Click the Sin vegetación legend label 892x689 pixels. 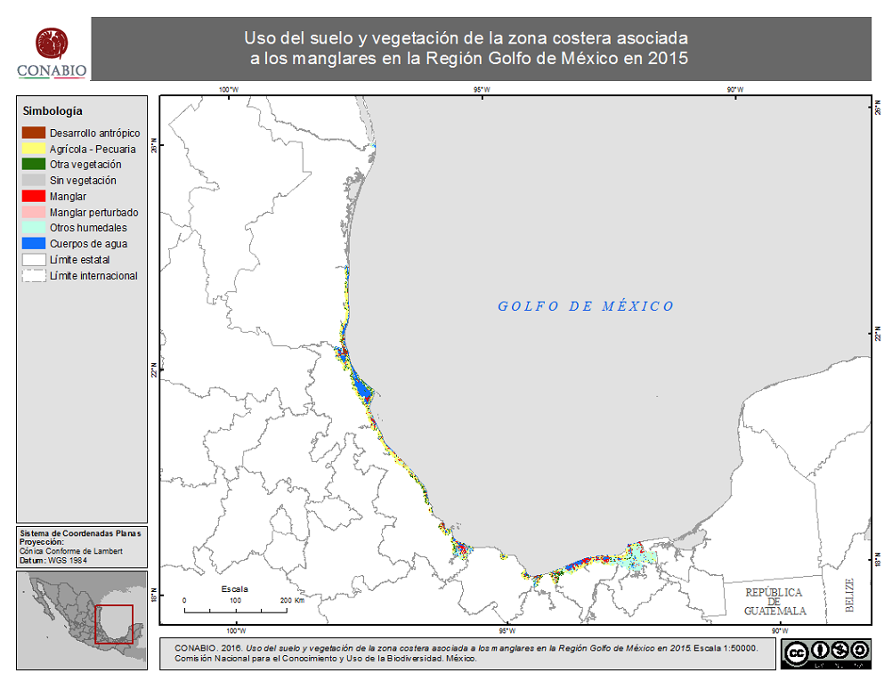pyautogui.click(x=83, y=181)
